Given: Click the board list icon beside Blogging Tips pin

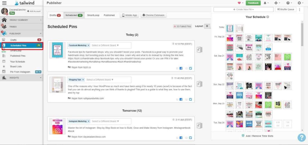Looking at the screenshot, I should [x=200, y=84].
